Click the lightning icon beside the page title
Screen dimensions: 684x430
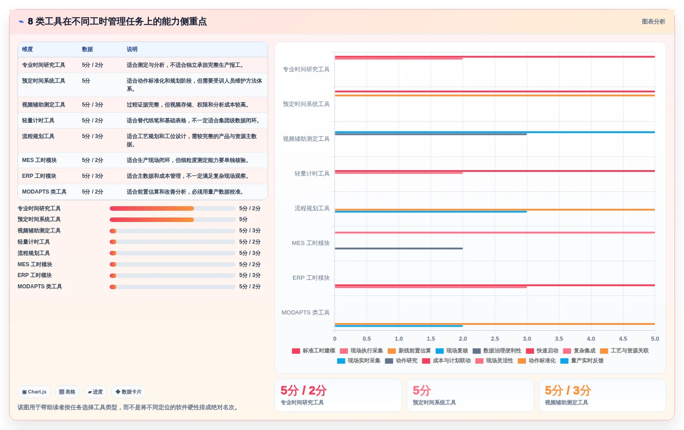(21, 22)
